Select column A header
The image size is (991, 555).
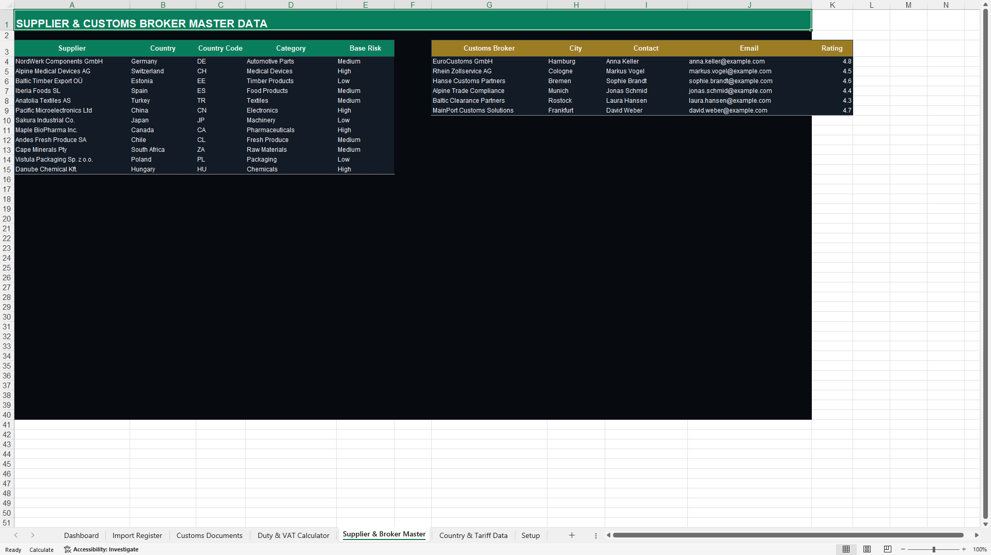(x=72, y=5)
